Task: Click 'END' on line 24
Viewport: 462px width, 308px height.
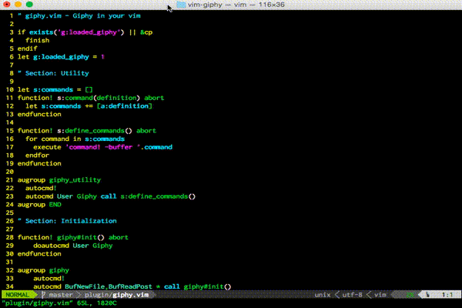Action: [x=55, y=205]
